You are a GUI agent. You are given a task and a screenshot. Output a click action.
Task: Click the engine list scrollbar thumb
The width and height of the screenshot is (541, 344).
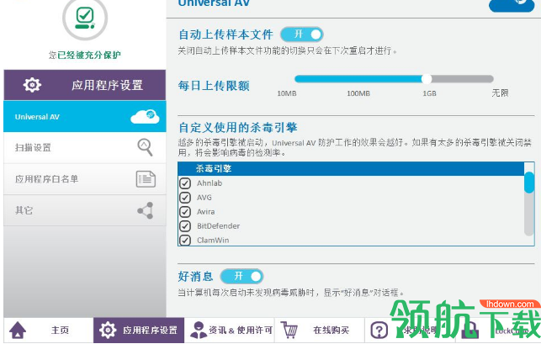click(529, 183)
